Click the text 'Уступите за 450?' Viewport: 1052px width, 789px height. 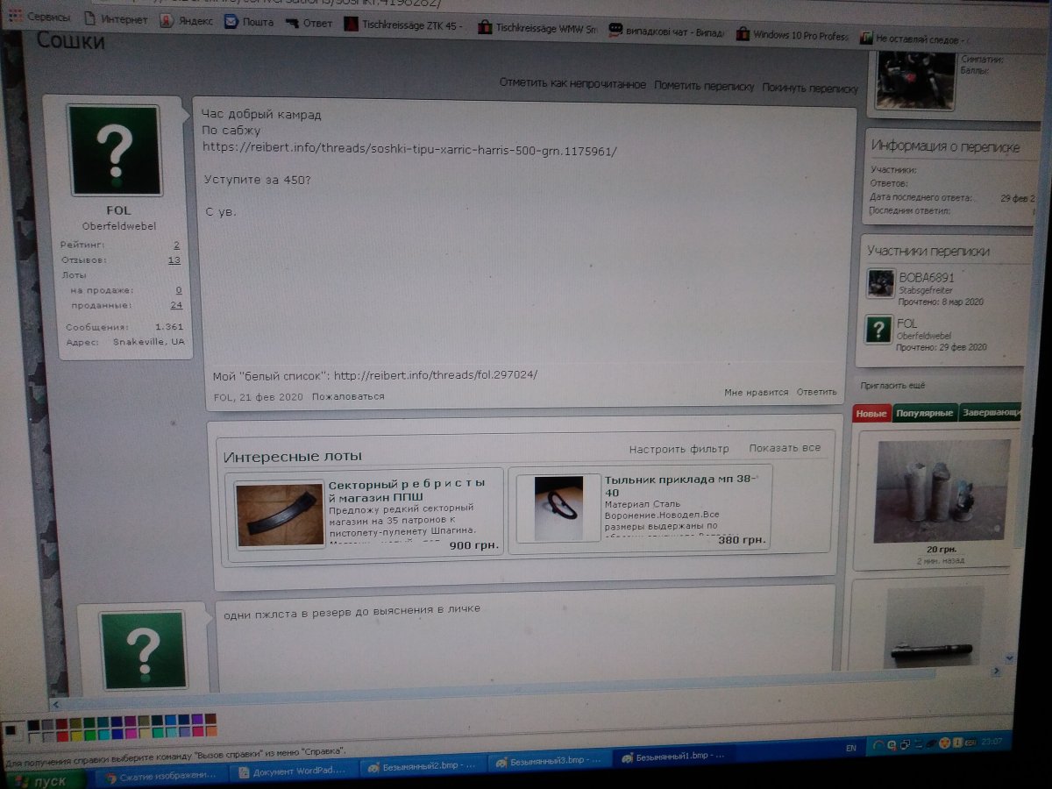point(257,180)
